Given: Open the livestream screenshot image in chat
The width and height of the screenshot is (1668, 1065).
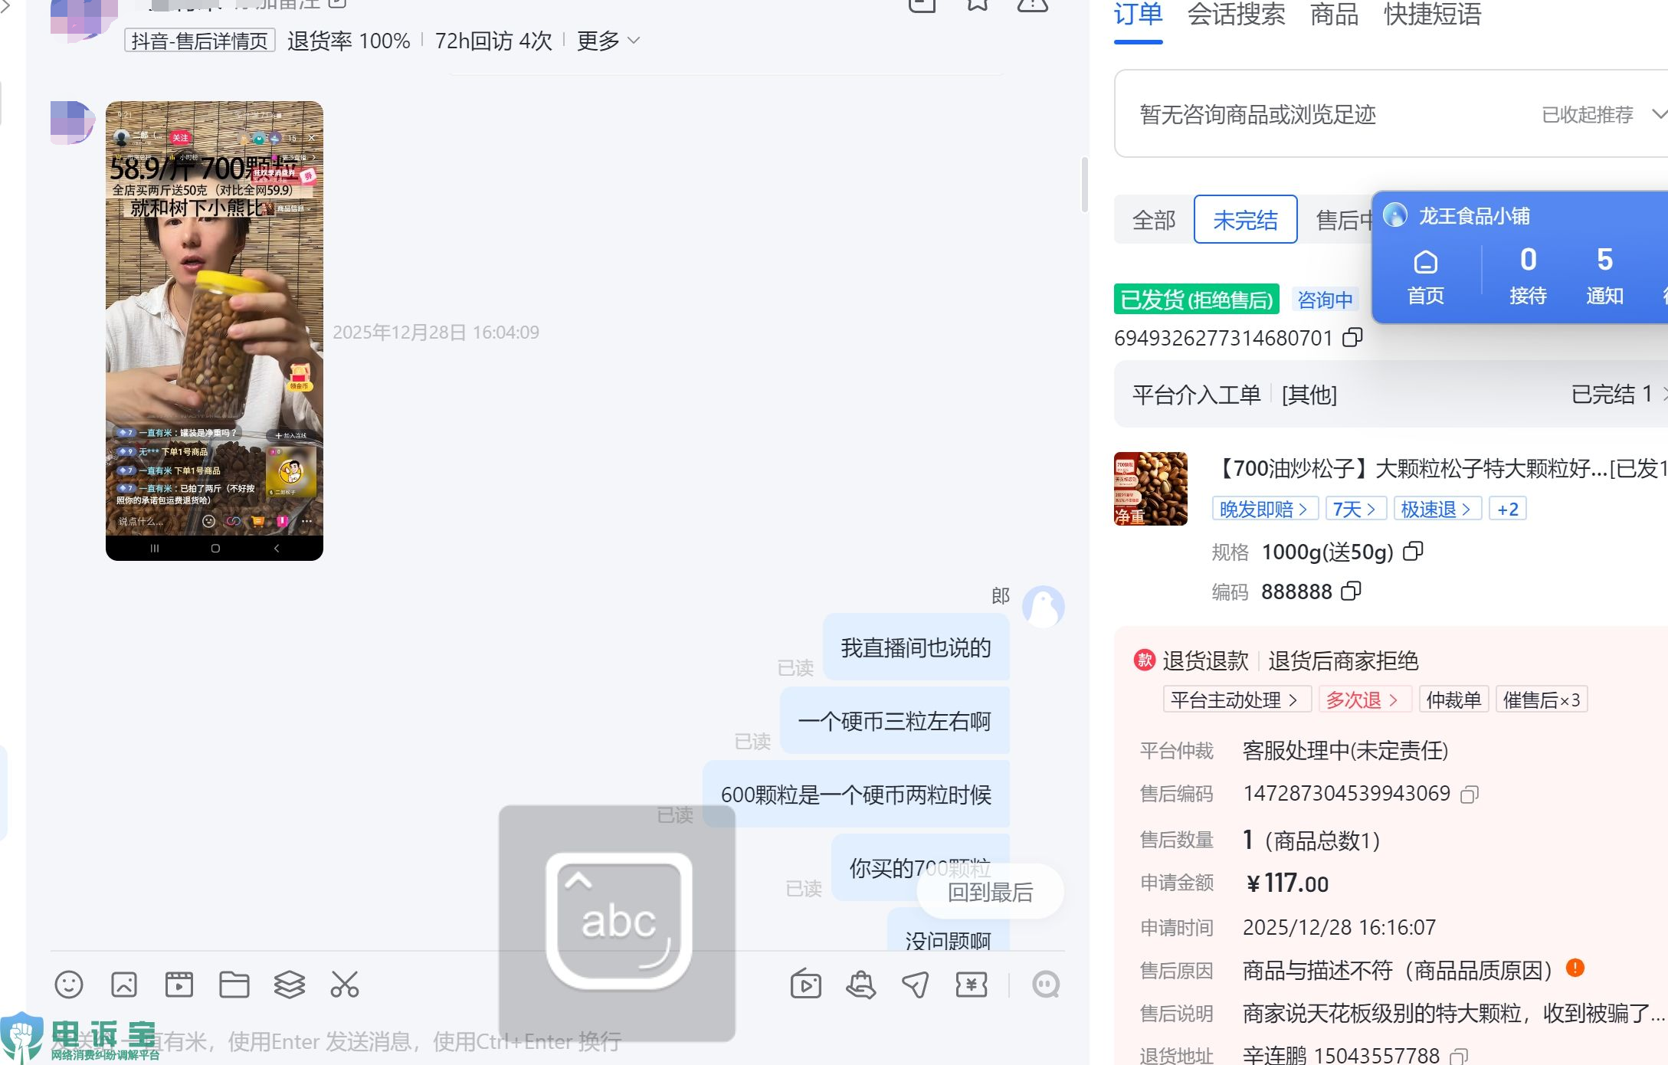Looking at the screenshot, I should tap(215, 330).
